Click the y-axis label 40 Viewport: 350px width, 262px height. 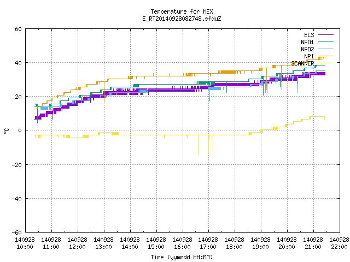pos(18,63)
